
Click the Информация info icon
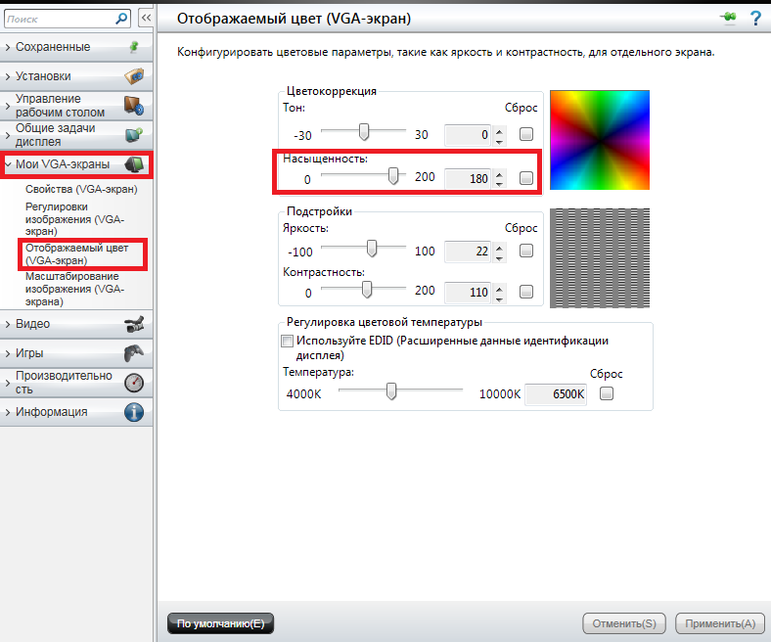click(134, 412)
